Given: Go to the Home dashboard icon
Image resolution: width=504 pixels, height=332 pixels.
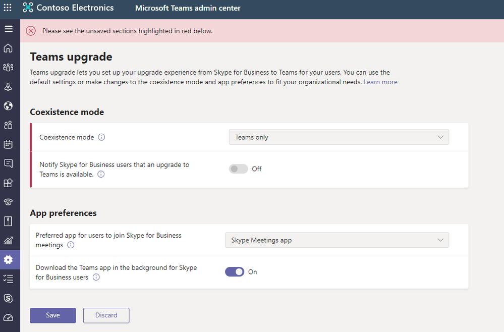Looking at the screenshot, I should pyautogui.click(x=9, y=48).
